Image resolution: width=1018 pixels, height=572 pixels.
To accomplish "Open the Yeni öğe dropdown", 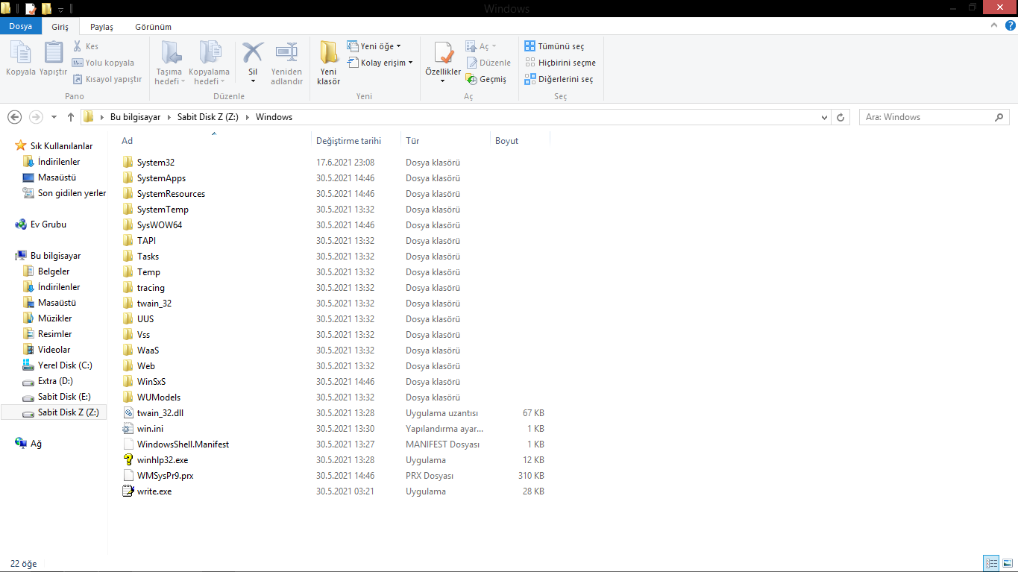I will [x=374, y=46].
